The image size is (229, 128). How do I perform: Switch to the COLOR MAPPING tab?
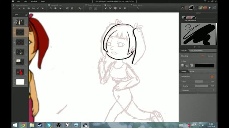(x=196, y=51)
